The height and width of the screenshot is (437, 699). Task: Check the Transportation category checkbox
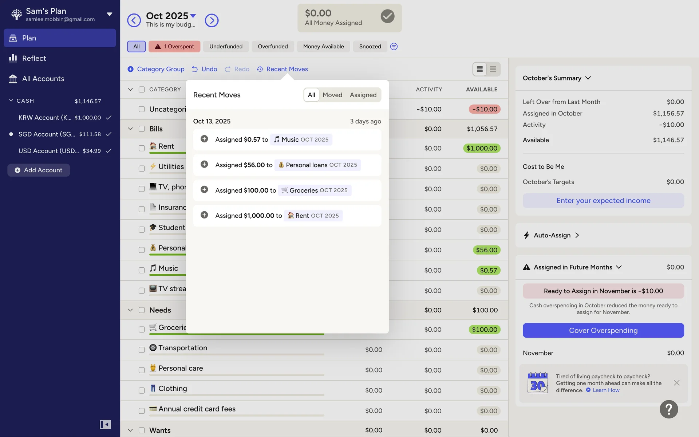pos(142,350)
